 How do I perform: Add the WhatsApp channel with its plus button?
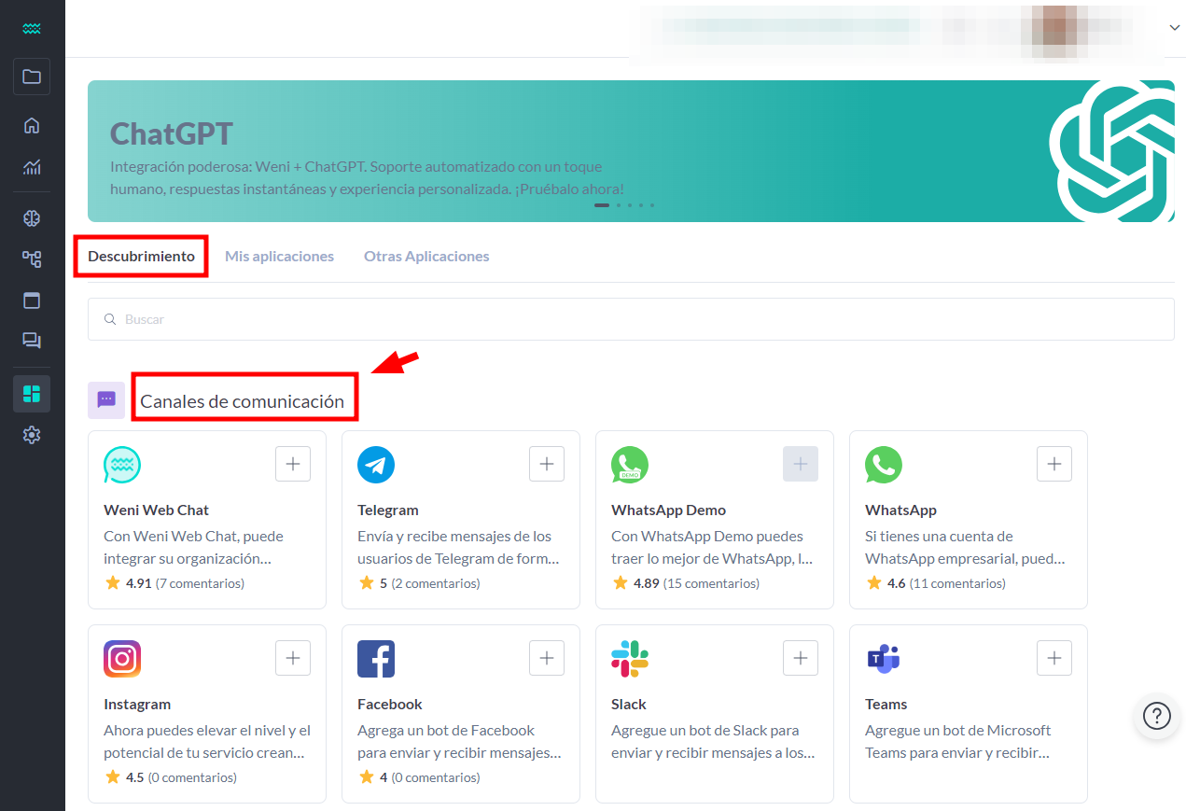point(1053,464)
